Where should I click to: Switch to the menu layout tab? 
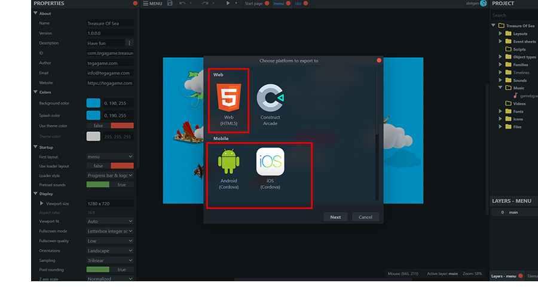tap(279, 4)
